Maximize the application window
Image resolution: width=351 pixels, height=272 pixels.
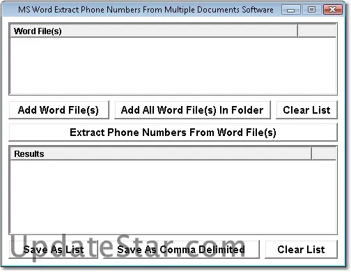[311, 10]
